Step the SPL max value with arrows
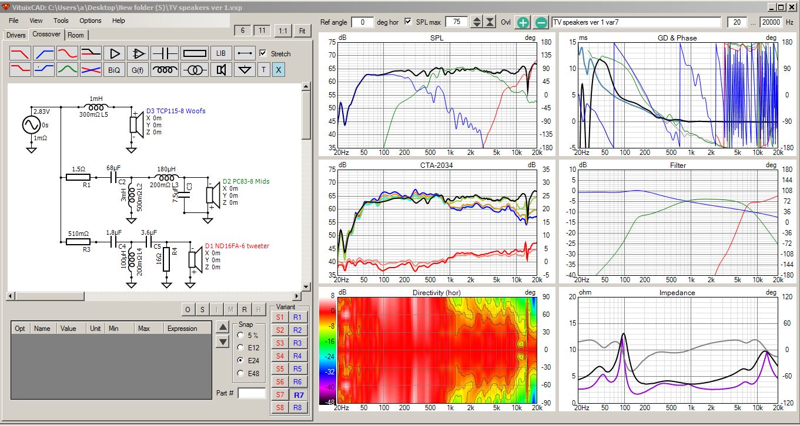 477,22
